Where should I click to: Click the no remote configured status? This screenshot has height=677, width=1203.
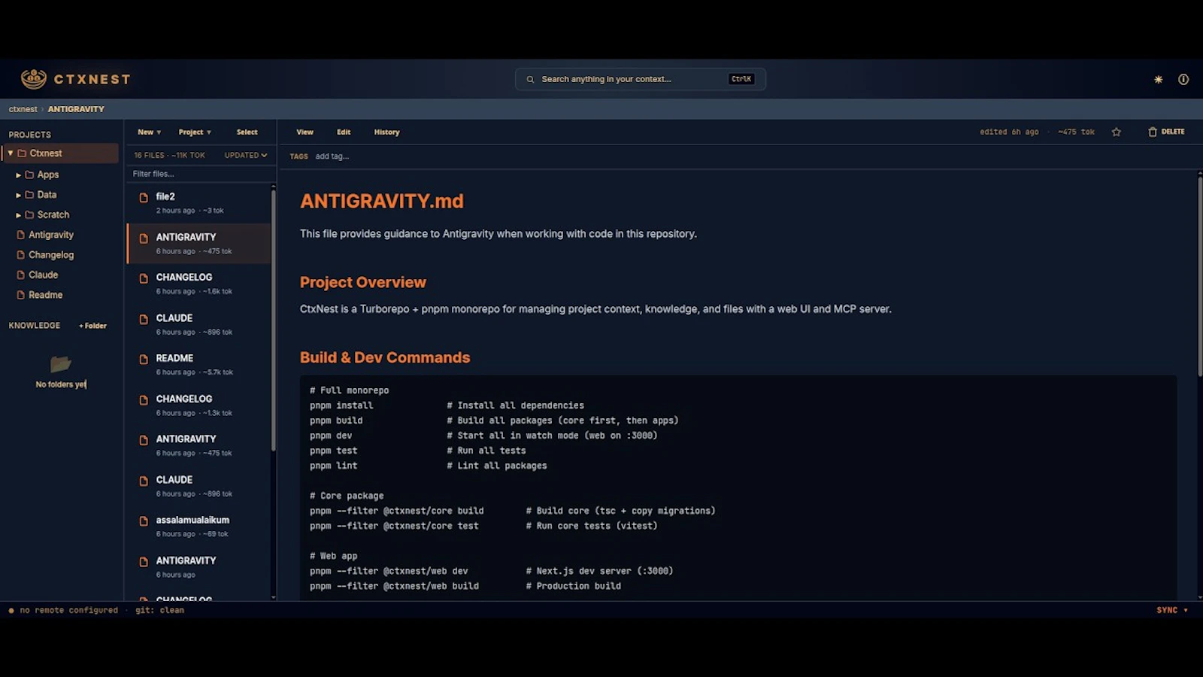click(x=64, y=610)
